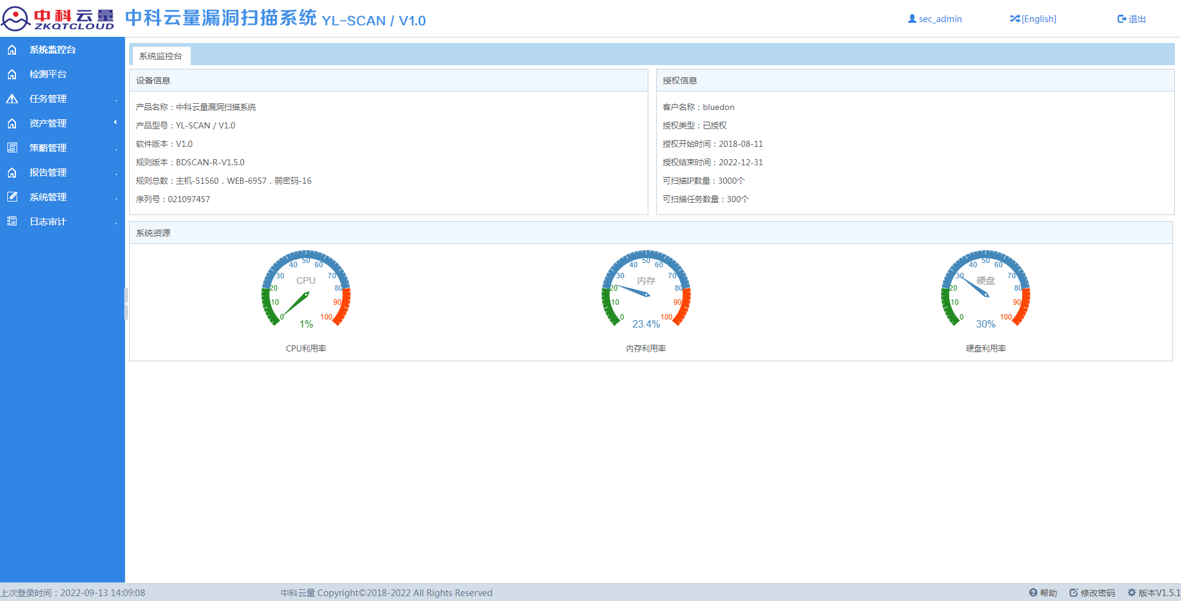Click the help question-mark icon in footer
Screen dimensions: 1181x601
coord(1033,593)
